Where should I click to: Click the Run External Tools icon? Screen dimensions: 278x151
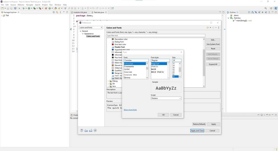pos(40,8)
